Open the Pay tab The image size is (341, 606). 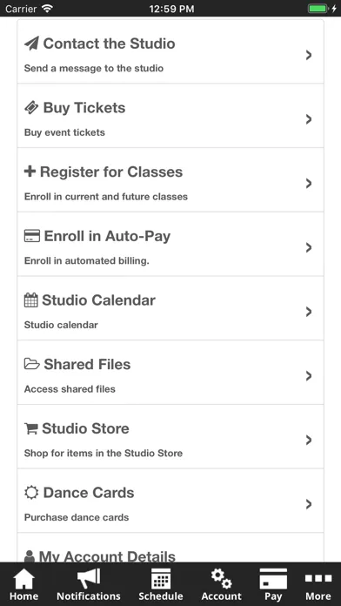tap(273, 584)
